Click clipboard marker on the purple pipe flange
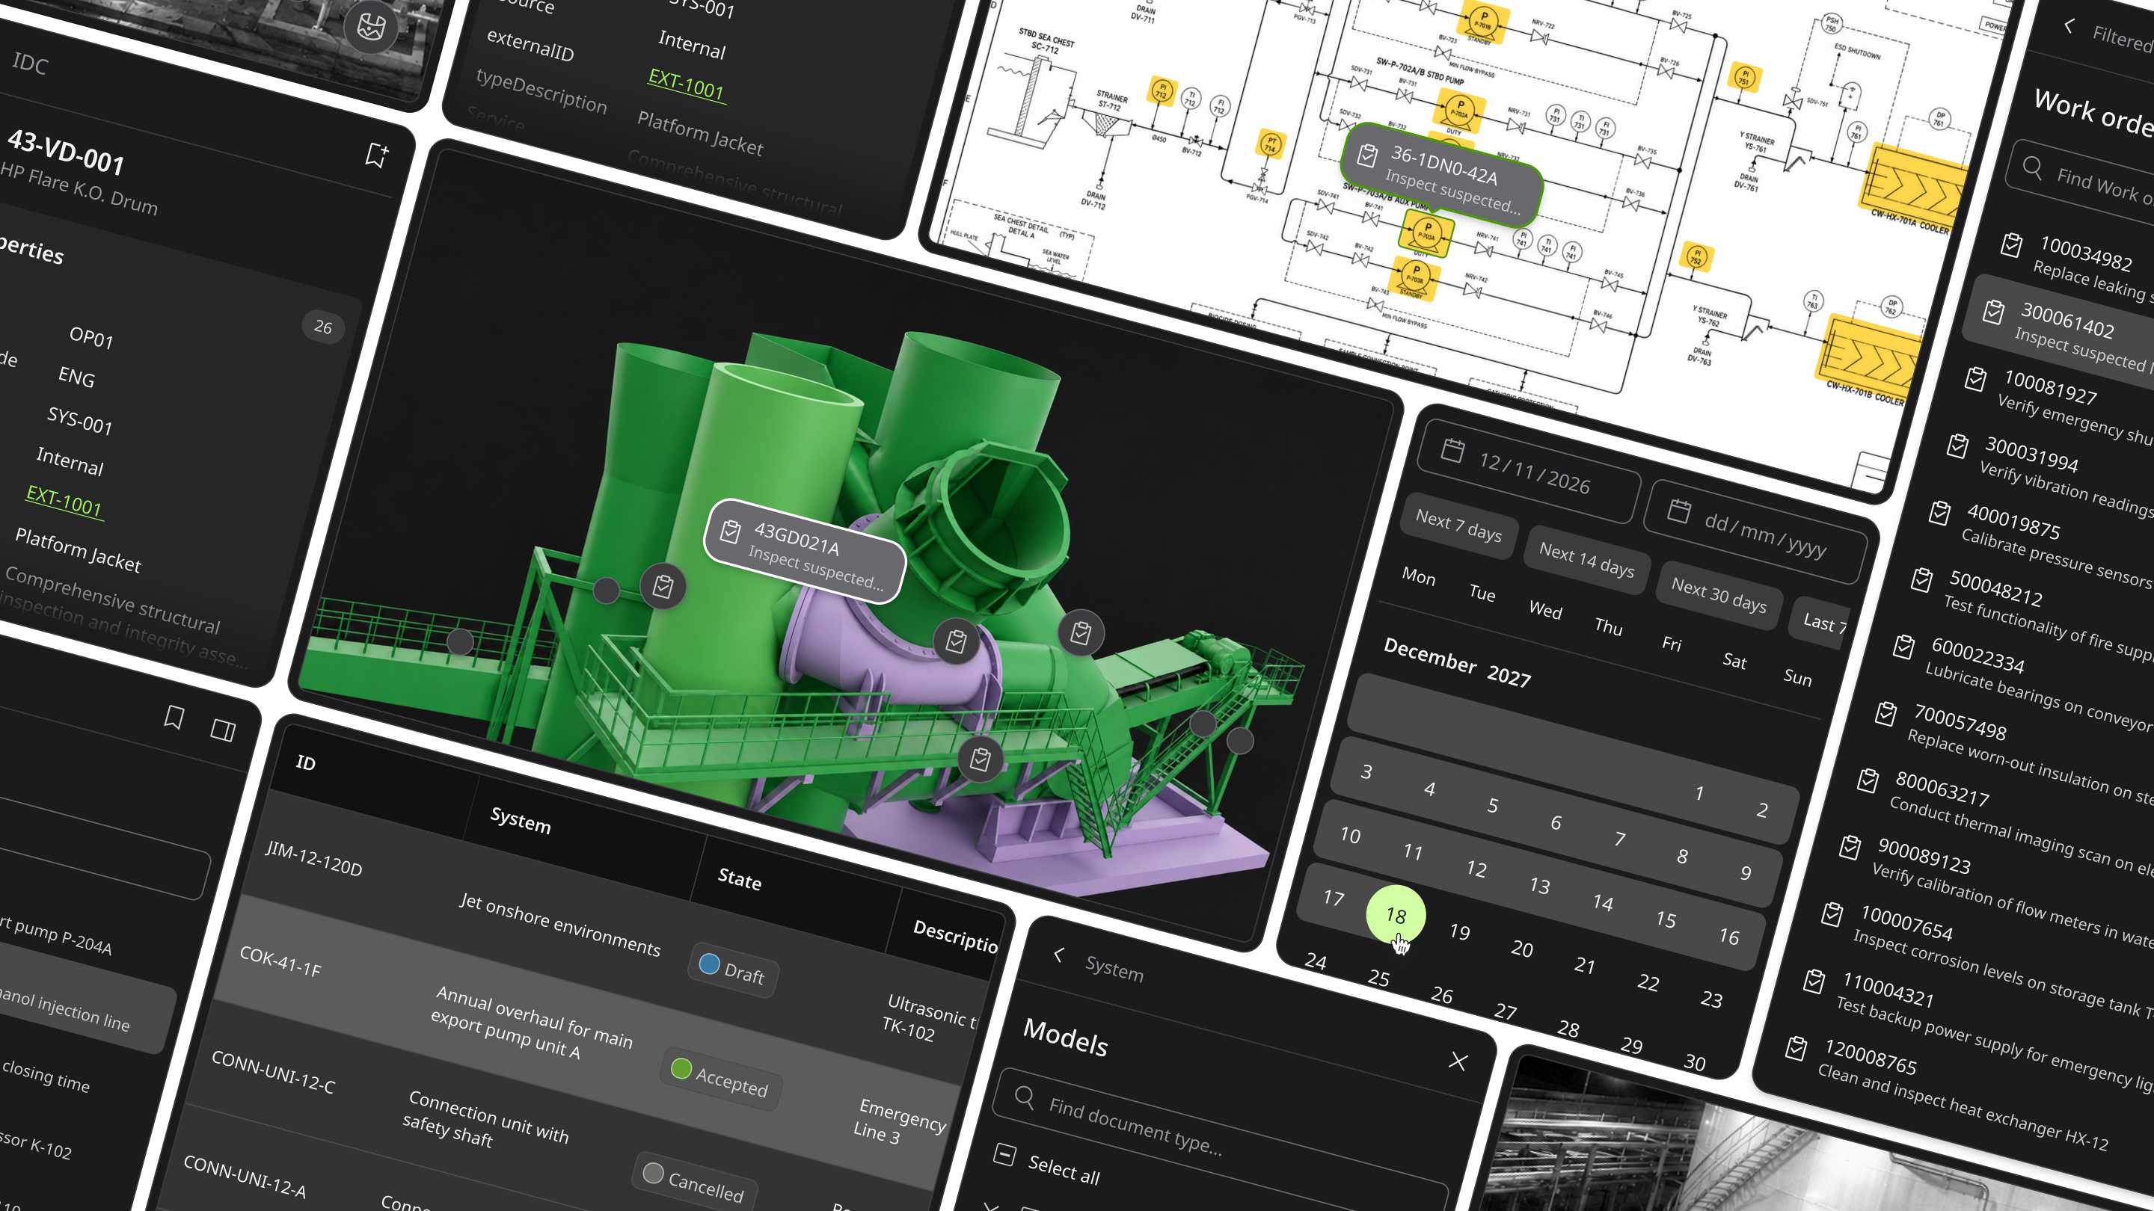Screen dimensions: 2154x1211 click(x=956, y=642)
